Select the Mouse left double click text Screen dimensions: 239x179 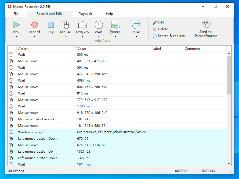tap(36, 119)
